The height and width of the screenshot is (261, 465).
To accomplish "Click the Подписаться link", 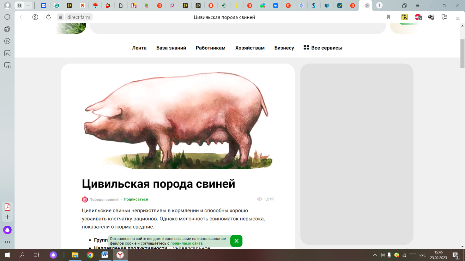I will [136, 199].
